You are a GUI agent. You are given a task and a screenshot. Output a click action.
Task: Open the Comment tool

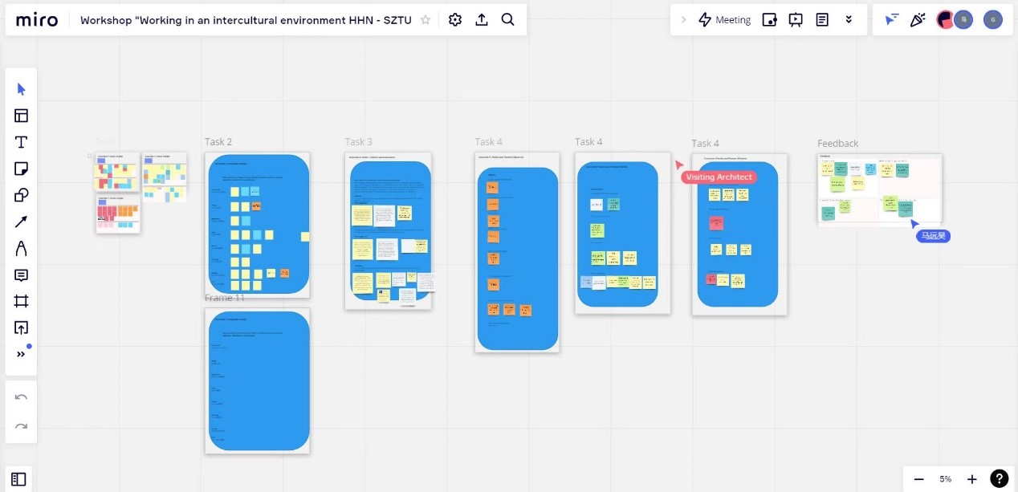coord(22,275)
